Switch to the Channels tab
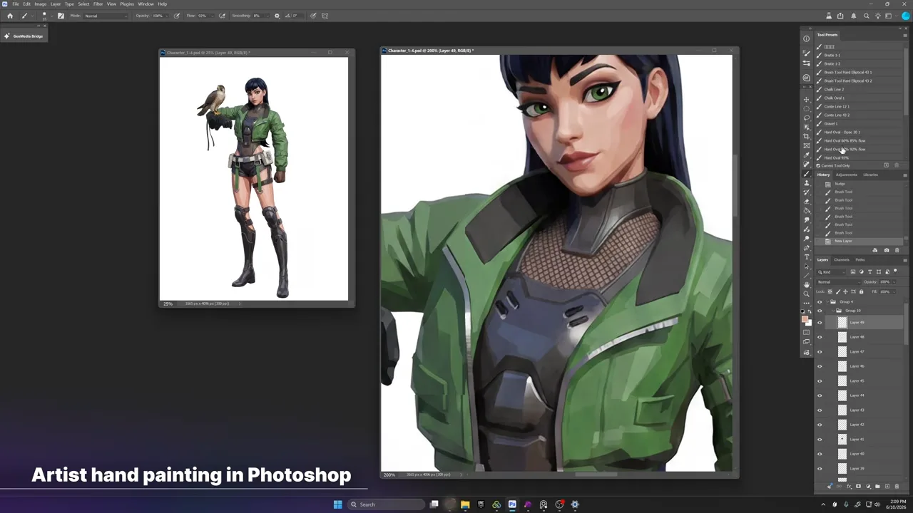 click(x=842, y=260)
